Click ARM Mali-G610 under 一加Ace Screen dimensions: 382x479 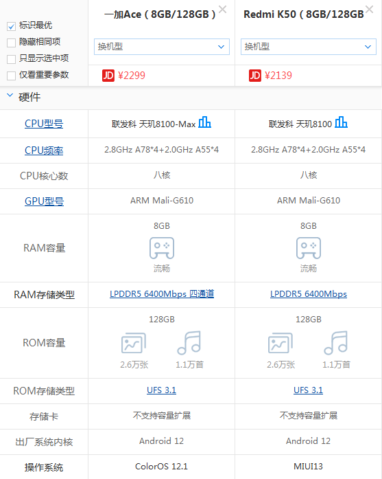tap(162, 201)
